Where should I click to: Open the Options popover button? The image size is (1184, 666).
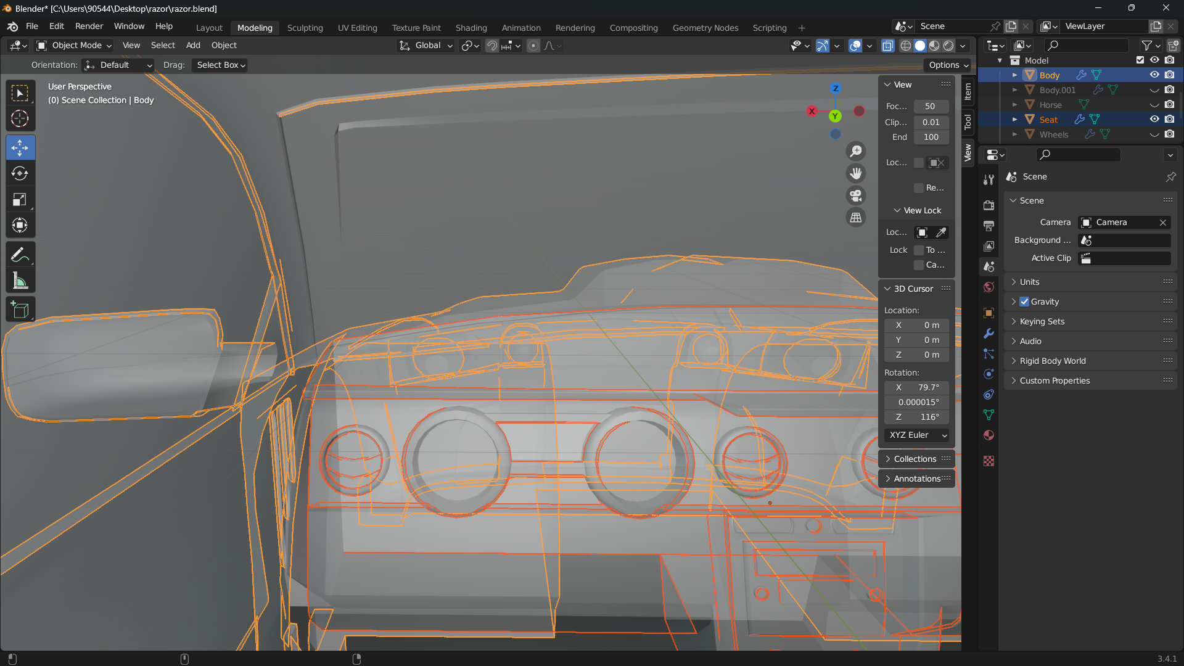tap(948, 65)
